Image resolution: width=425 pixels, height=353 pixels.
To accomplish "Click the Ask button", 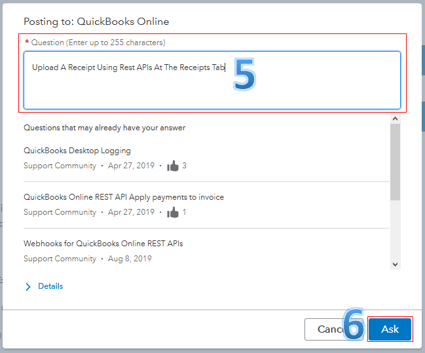I will [x=390, y=329].
